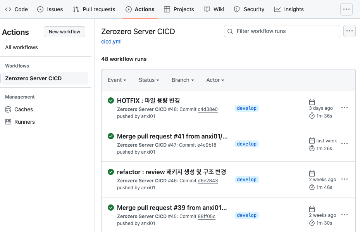This screenshot has width=360, height=232.
Task: Click stopwatch icon next to 1m 30s
Action: tap(312, 223)
